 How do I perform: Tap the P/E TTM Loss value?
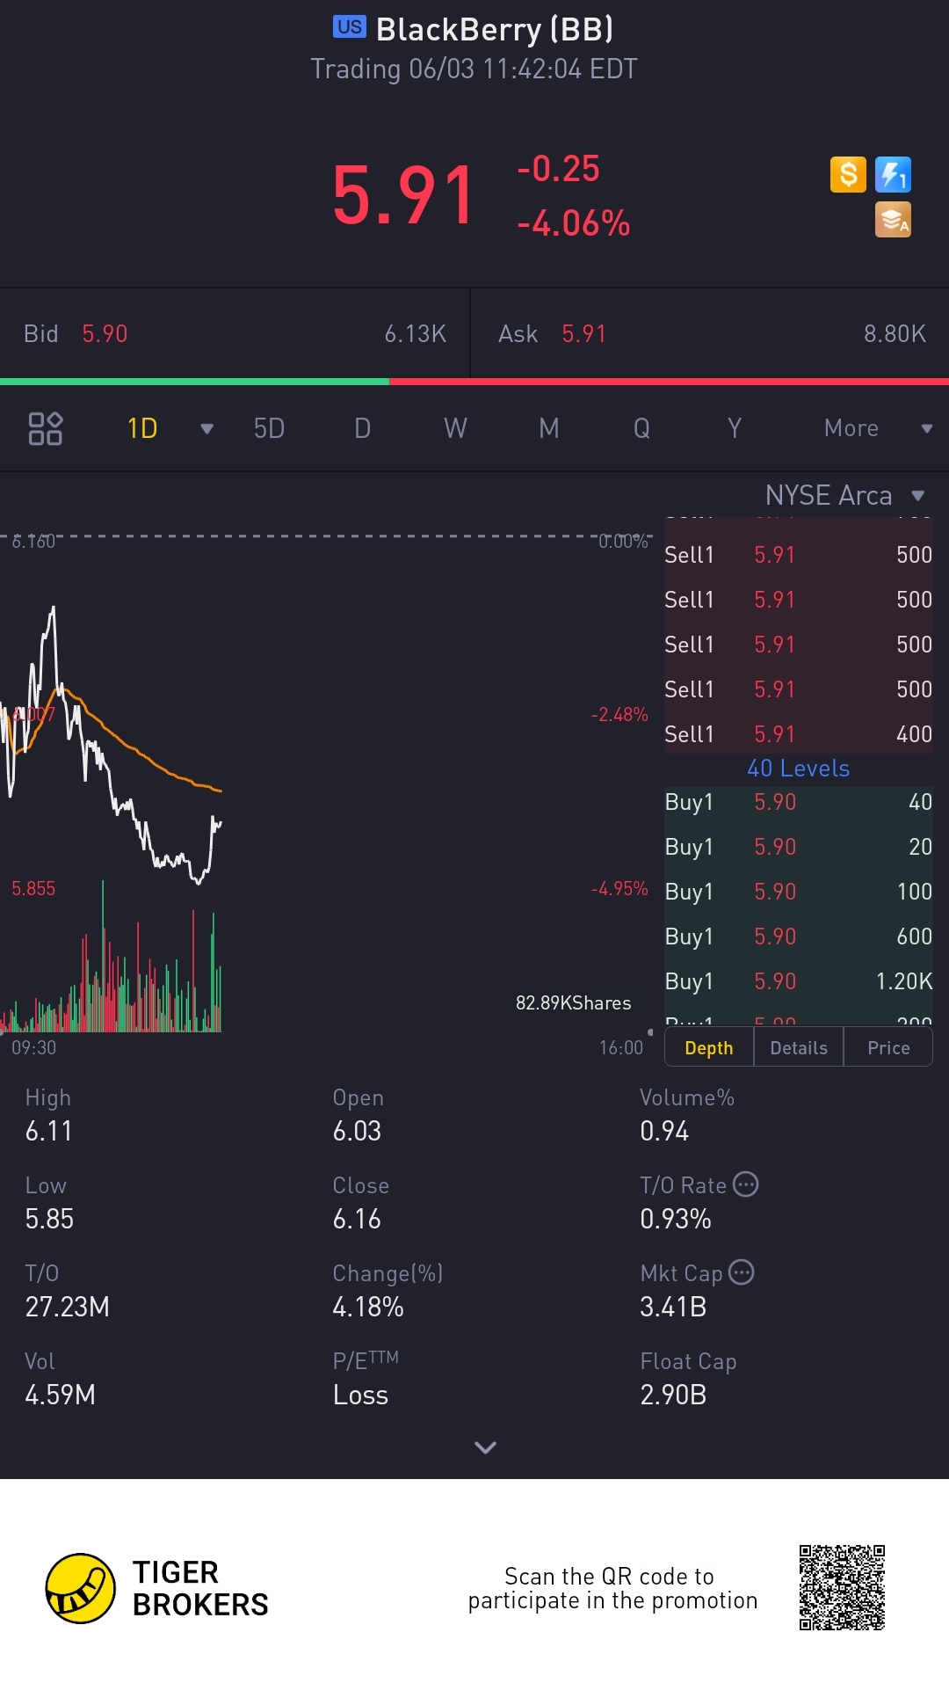tap(360, 1395)
